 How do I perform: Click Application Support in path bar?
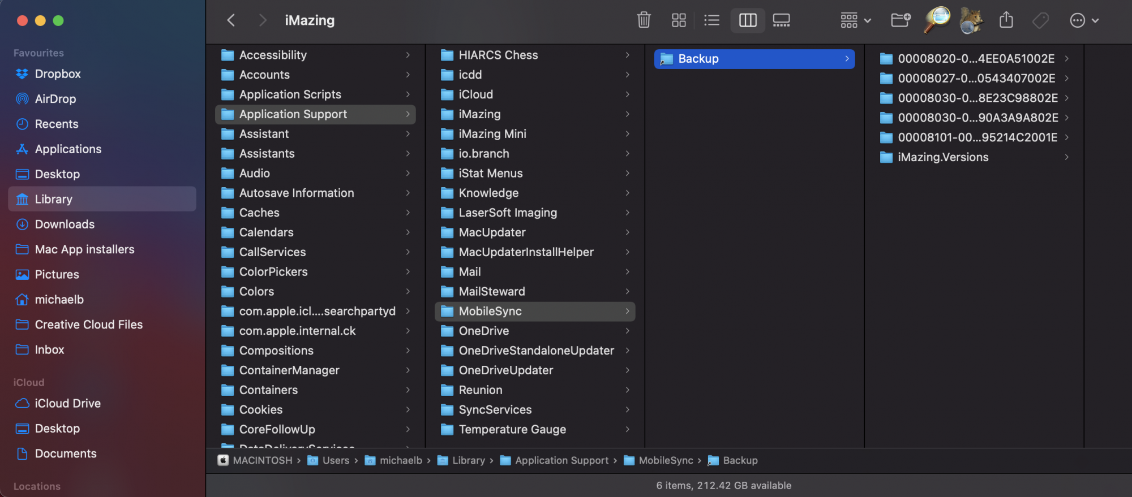tap(555, 460)
